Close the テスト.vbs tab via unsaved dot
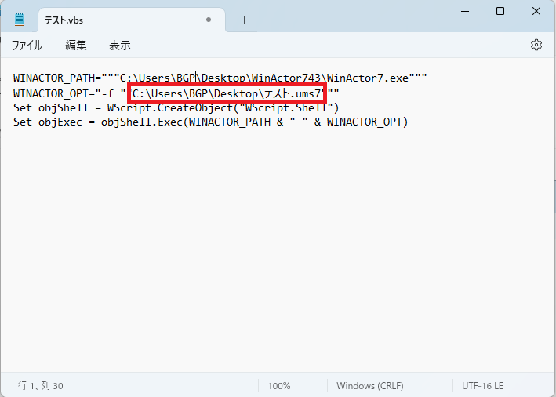 coord(208,20)
